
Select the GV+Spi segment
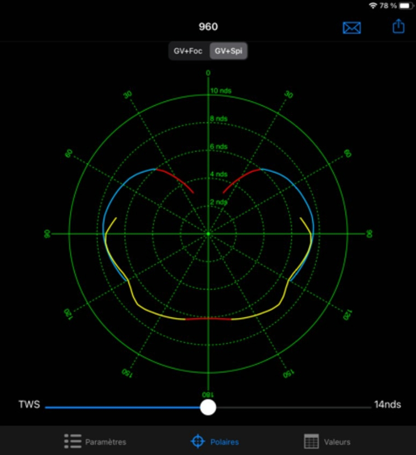230,51
